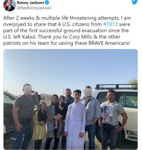Click the Twitter bird logo
This screenshot has width=142, height=150.
click(135, 2)
